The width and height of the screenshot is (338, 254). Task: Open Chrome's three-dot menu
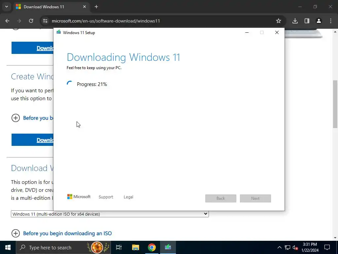pyautogui.click(x=331, y=21)
